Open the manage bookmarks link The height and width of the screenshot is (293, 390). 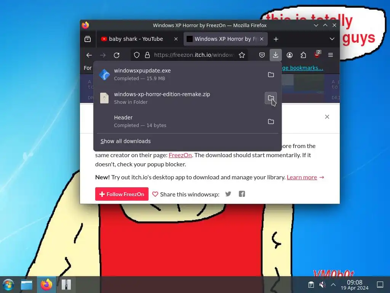click(x=302, y=68)
